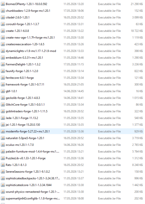This screenshot has height=204, width=145.
Task: Select file name BiomesOPlenty-1.20.1-18.0.0.592
Action: tap(26, 4)
